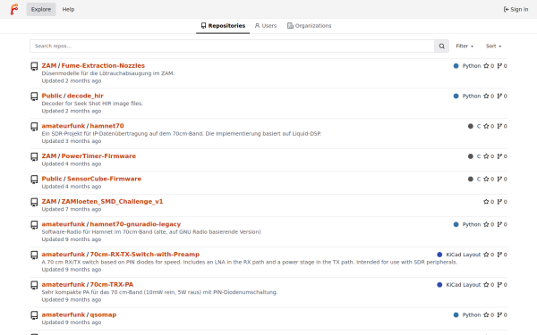Click repo icon beside ZAMloeten_SMD_Challenge_v1
This screenshot has height=335, width=537.
pyautogui.click(x=34, y=202)
